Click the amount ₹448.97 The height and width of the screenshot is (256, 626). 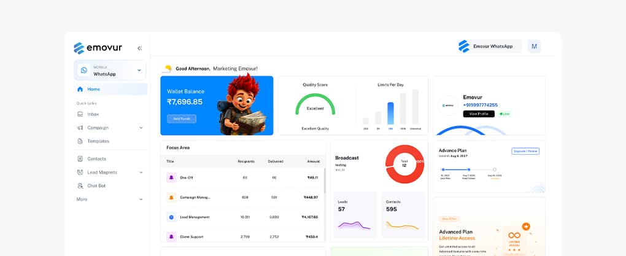[x=311, y=197]
